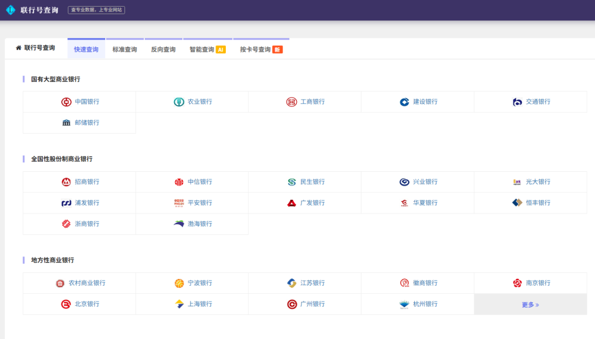Click the 北京银行 logo icon
595x339 pixels.
point(66,304)
